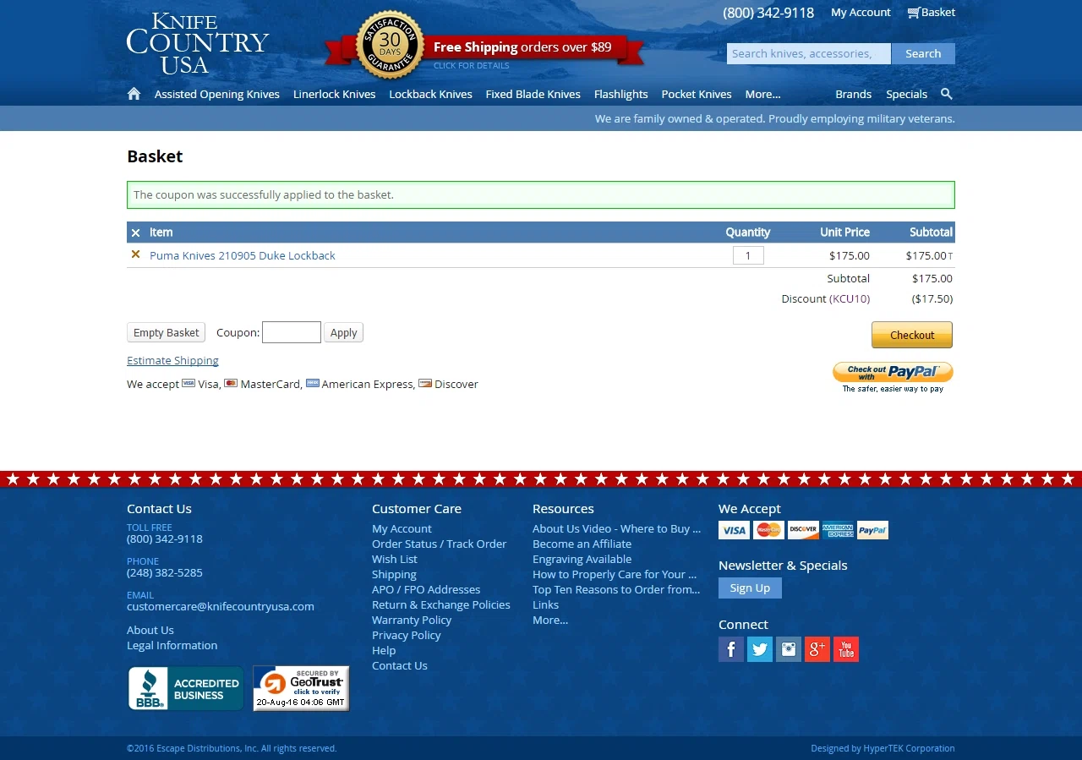Open Engraving Available link
The image size is (1082, 760).
point(582,559)
